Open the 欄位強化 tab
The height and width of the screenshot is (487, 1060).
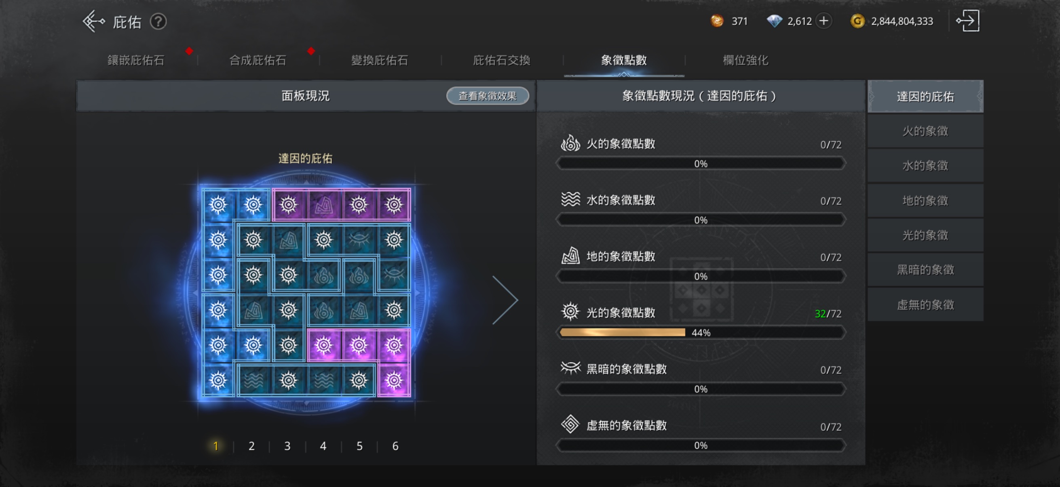745,61
